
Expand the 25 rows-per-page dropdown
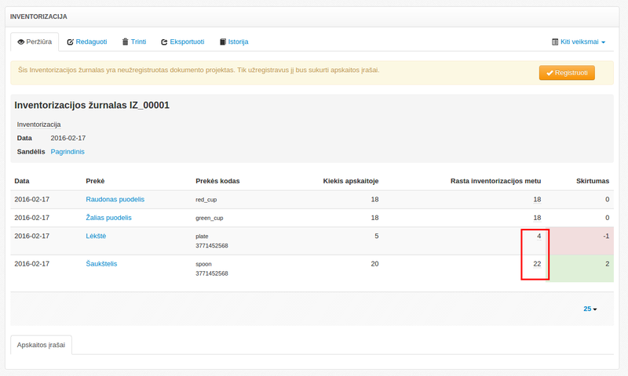590,309
